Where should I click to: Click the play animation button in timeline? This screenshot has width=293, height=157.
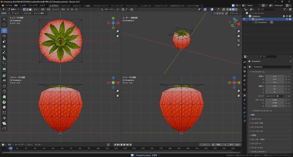(124, 145)
